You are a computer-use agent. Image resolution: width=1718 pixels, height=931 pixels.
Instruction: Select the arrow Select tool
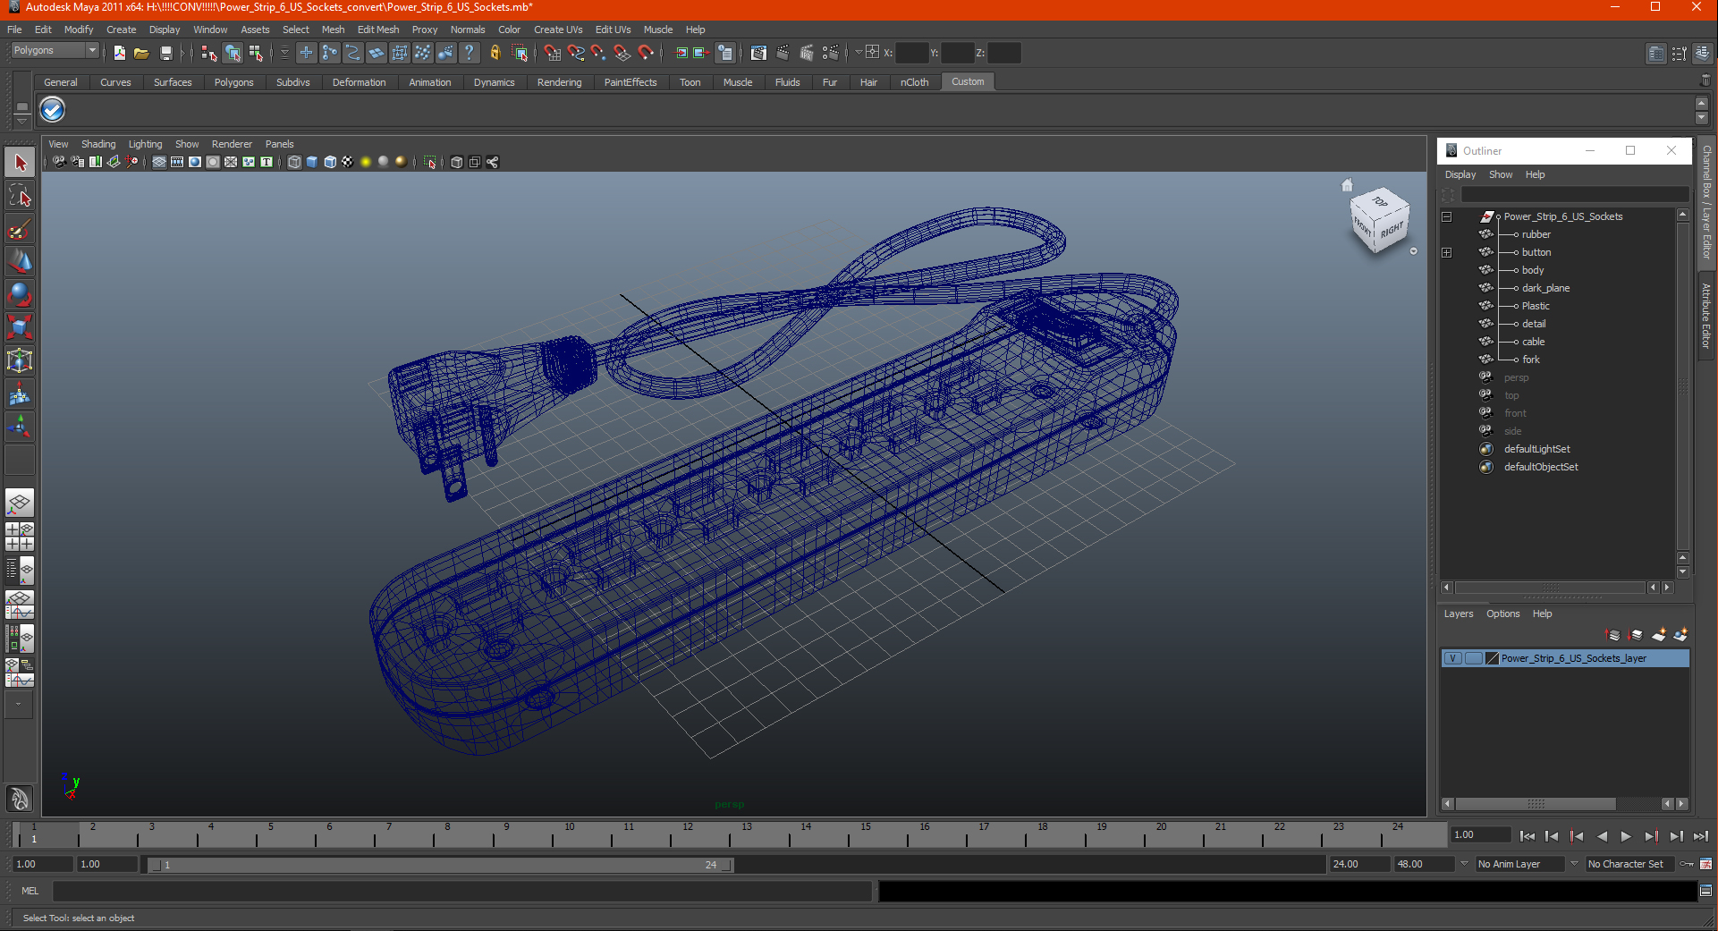20,163
